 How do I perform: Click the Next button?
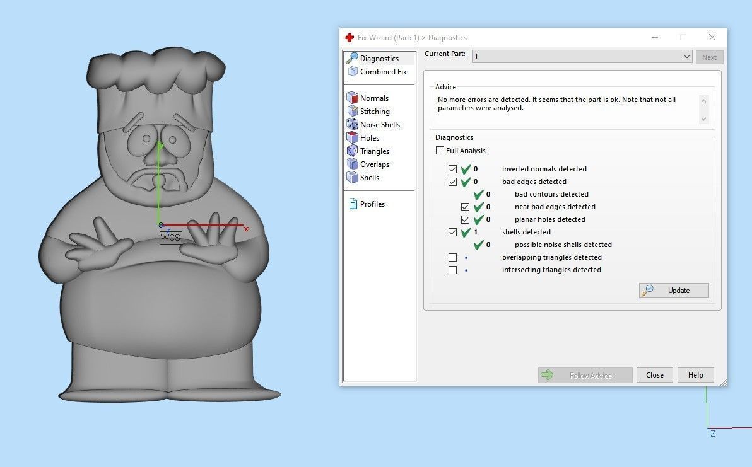click(709, 57)
